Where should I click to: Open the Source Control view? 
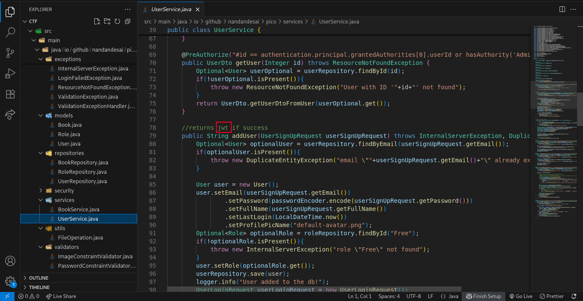[10, 53]
